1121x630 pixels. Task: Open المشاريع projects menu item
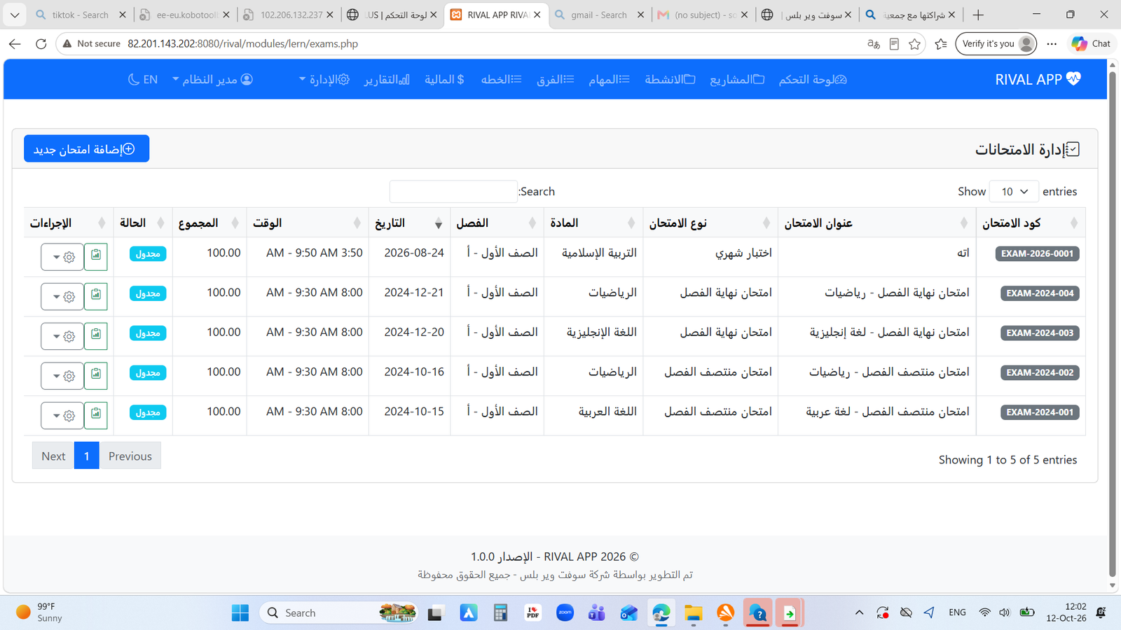tap(737, 79)
